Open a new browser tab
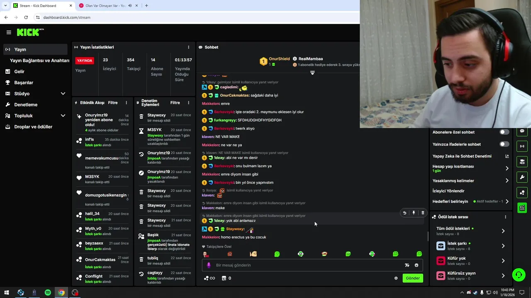 coord(146,6)
